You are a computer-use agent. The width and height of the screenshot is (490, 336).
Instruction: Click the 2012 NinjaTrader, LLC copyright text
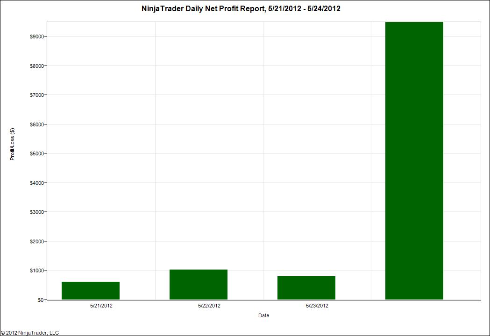[x=30, y=333]
